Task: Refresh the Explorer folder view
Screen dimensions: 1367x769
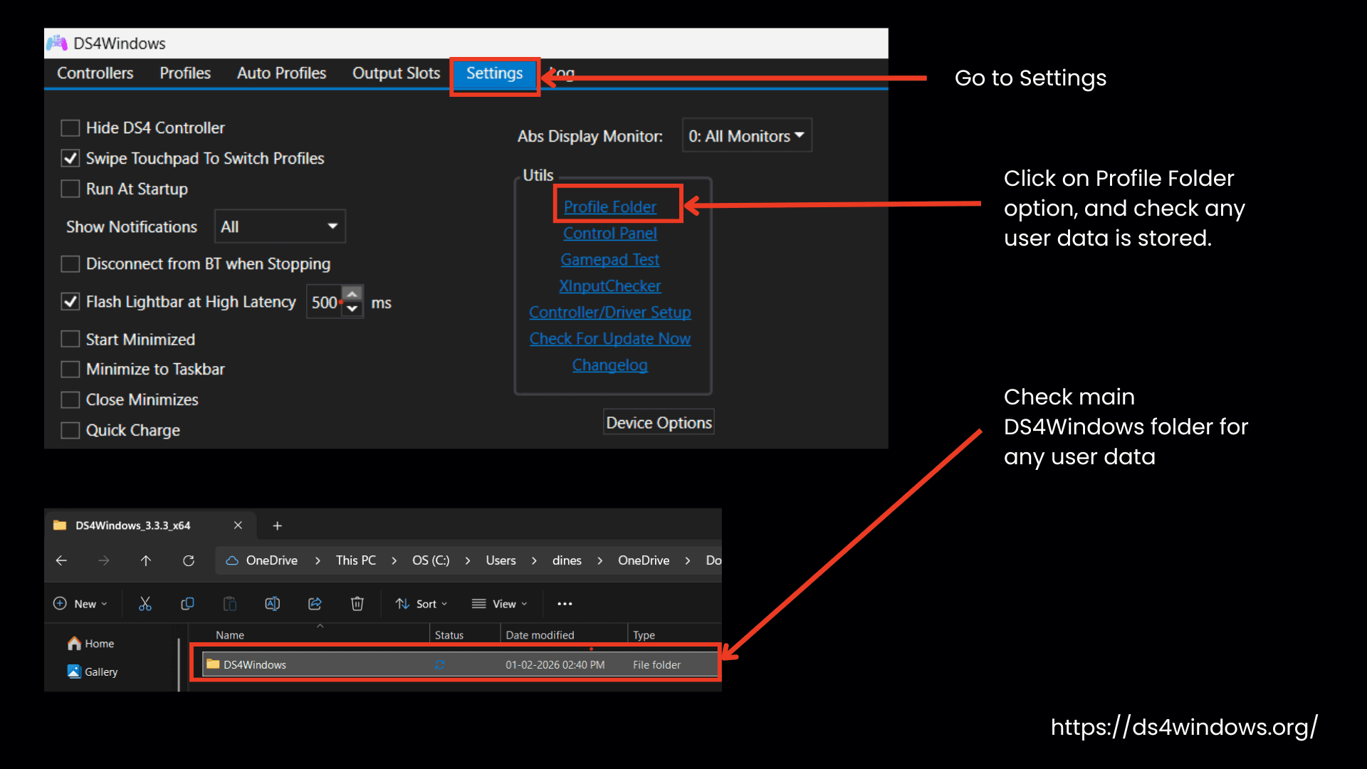Action: coord(189,560)
